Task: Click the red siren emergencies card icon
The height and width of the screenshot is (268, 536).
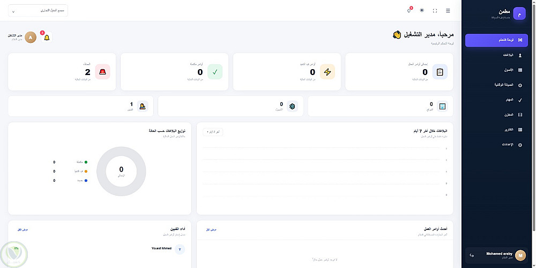Action: pos(102,72)
